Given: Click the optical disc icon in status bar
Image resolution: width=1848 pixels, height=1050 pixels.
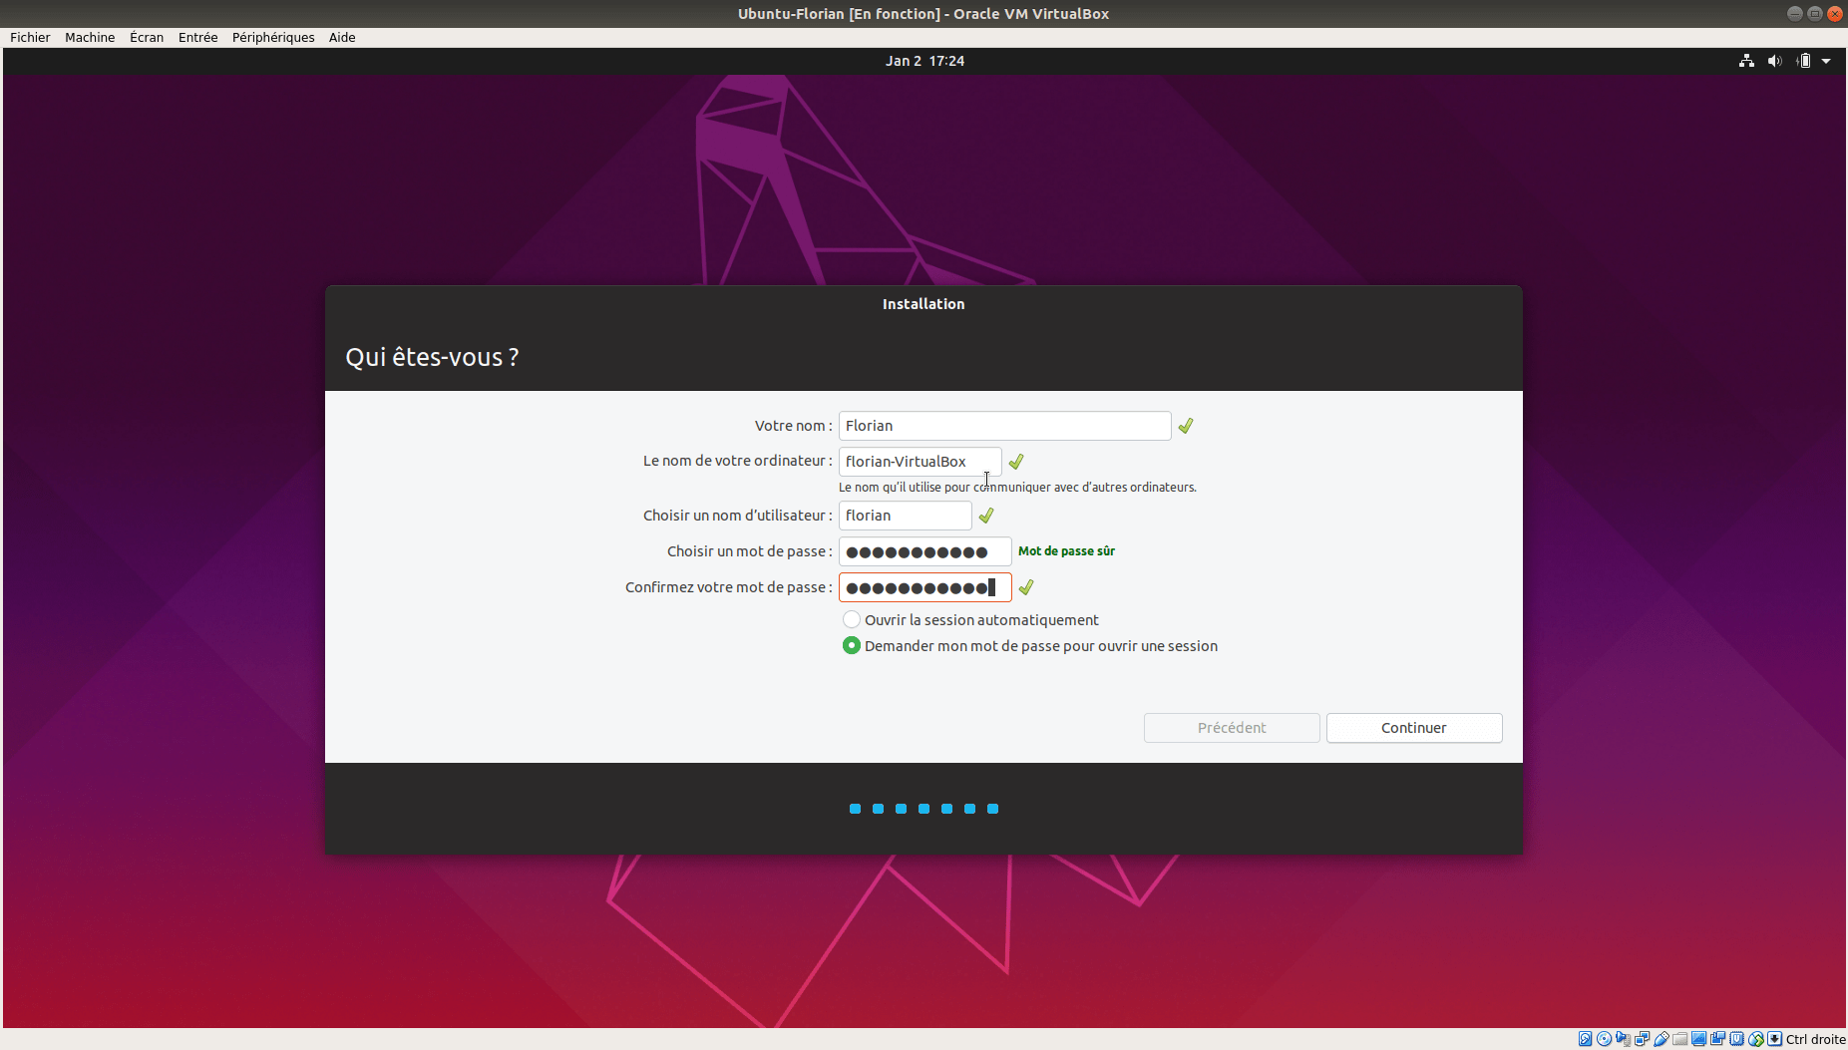Looking at the screenshot, I should (x=1604, y=1039).
